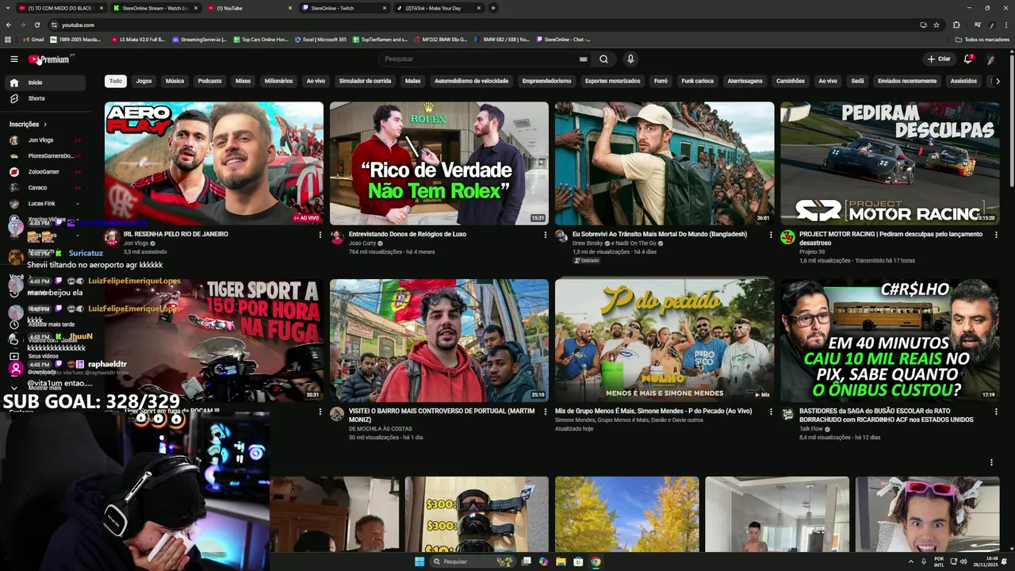This screenshot has width=1015, height=571.
Task: Open the YouTube hamburger guide menu
Action: 14,59
